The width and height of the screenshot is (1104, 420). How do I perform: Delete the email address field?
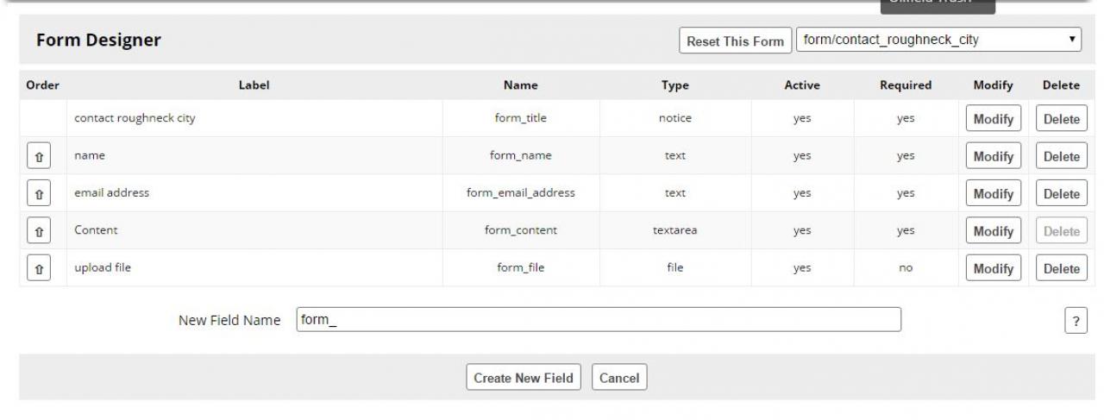(x=1061, y=194)
